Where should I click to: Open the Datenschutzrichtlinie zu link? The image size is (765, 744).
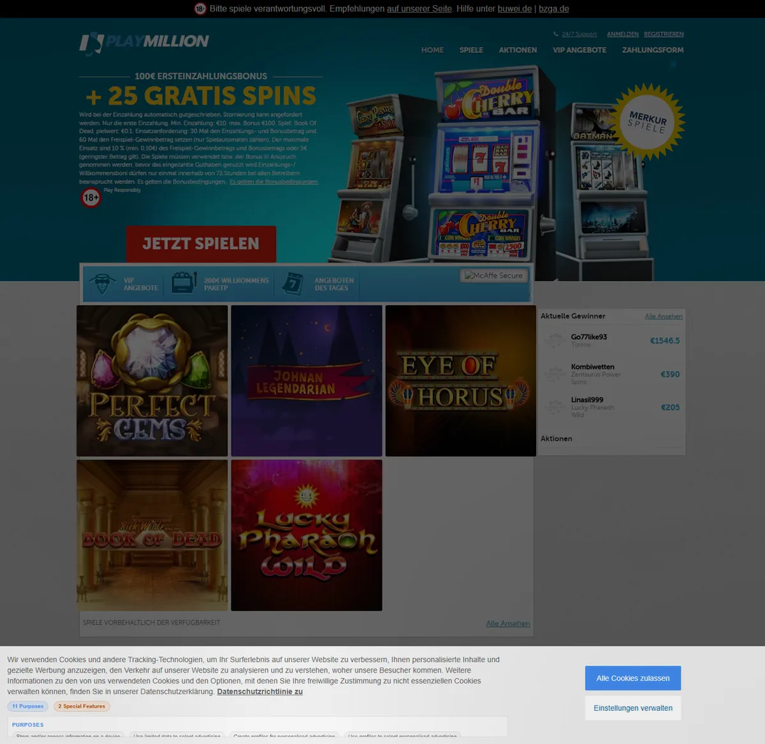coord(260,692)
